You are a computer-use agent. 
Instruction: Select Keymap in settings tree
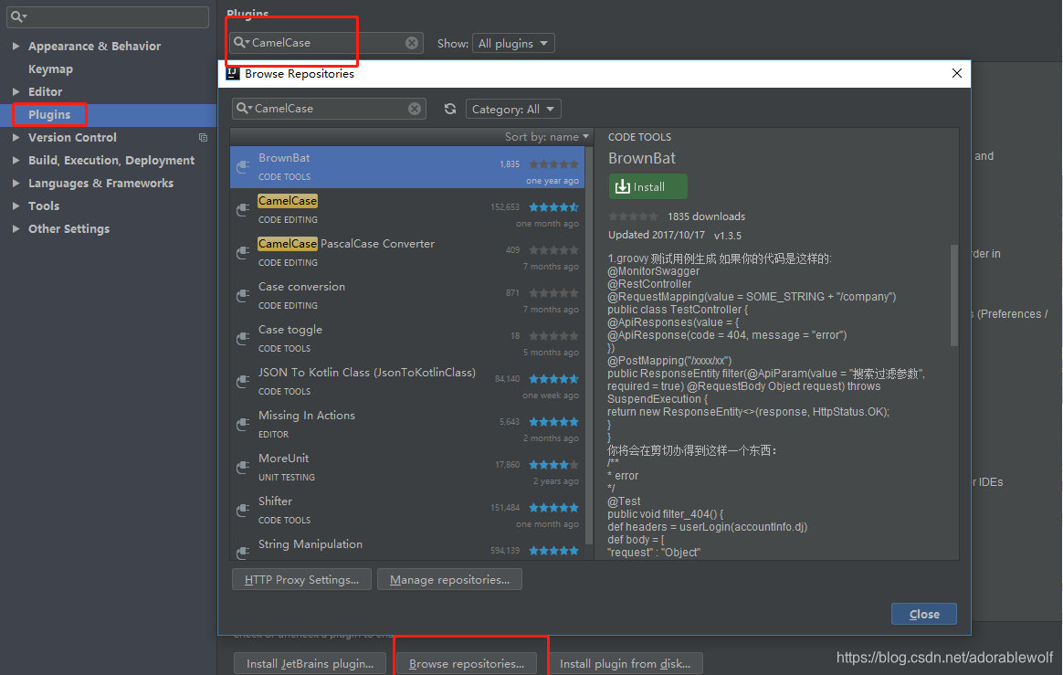(50, 69)
